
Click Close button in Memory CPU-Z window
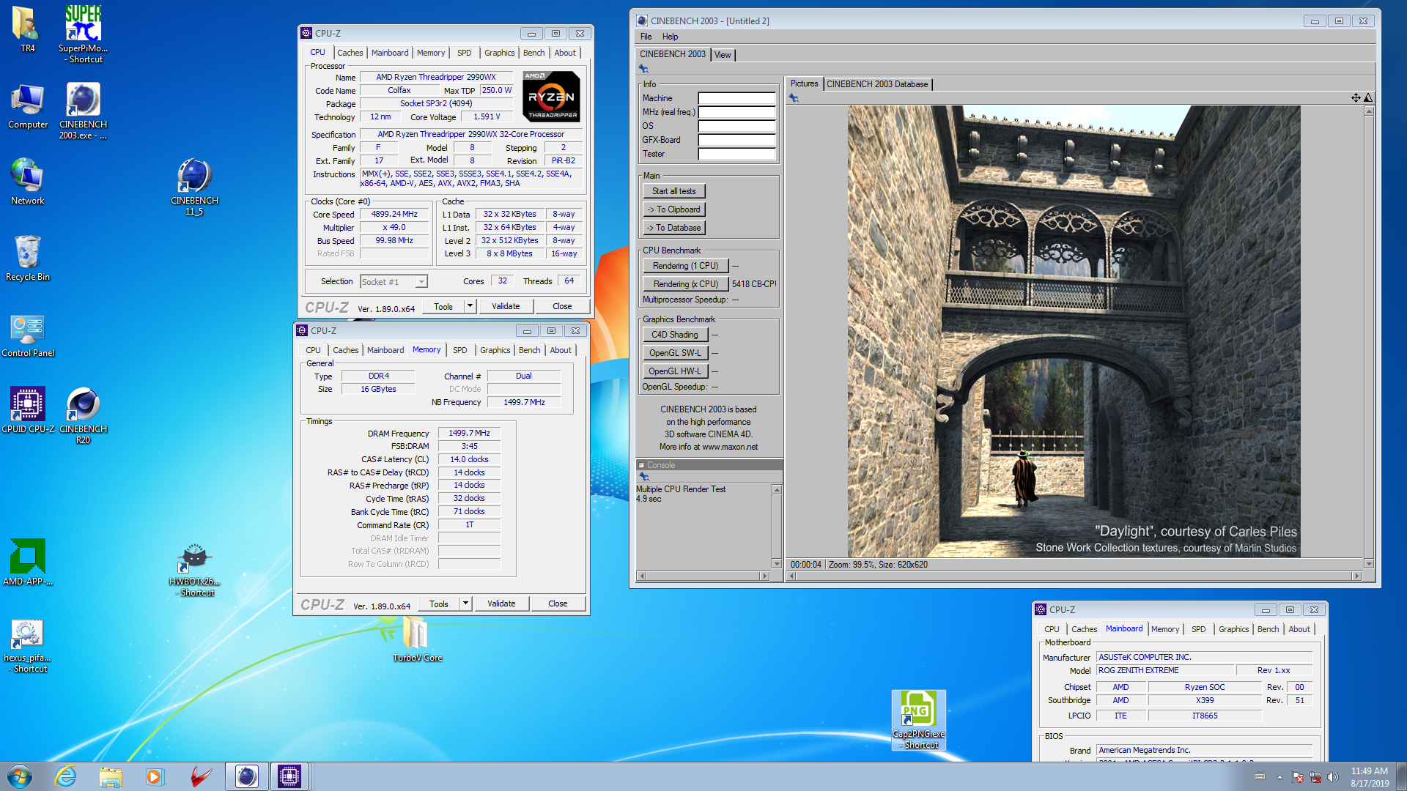[558, 604]
